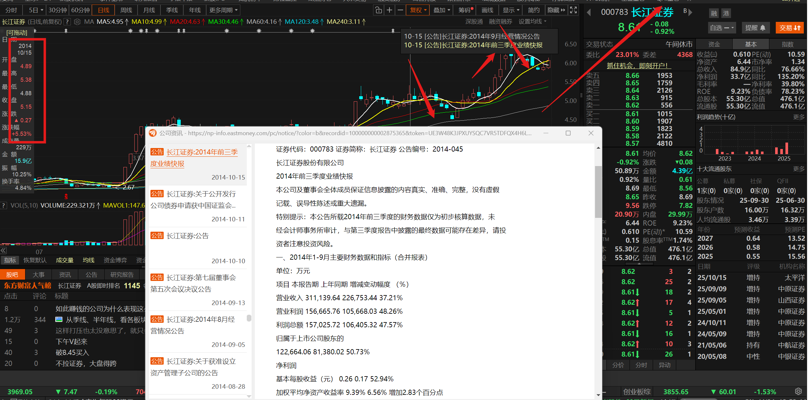Select the 研究报告 tab
Viewport: 808px width, 400px height.
122,274
